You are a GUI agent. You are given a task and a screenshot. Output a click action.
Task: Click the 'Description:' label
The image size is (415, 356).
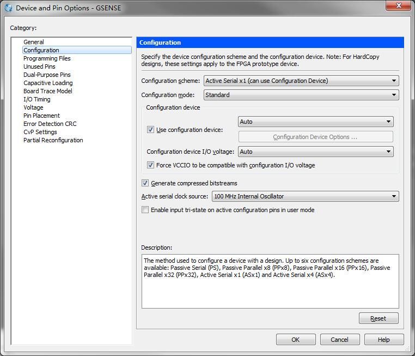156,248
